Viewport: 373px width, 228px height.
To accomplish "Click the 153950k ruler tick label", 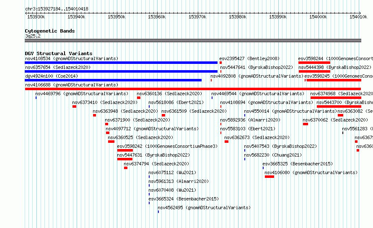I will coord(117,17).
